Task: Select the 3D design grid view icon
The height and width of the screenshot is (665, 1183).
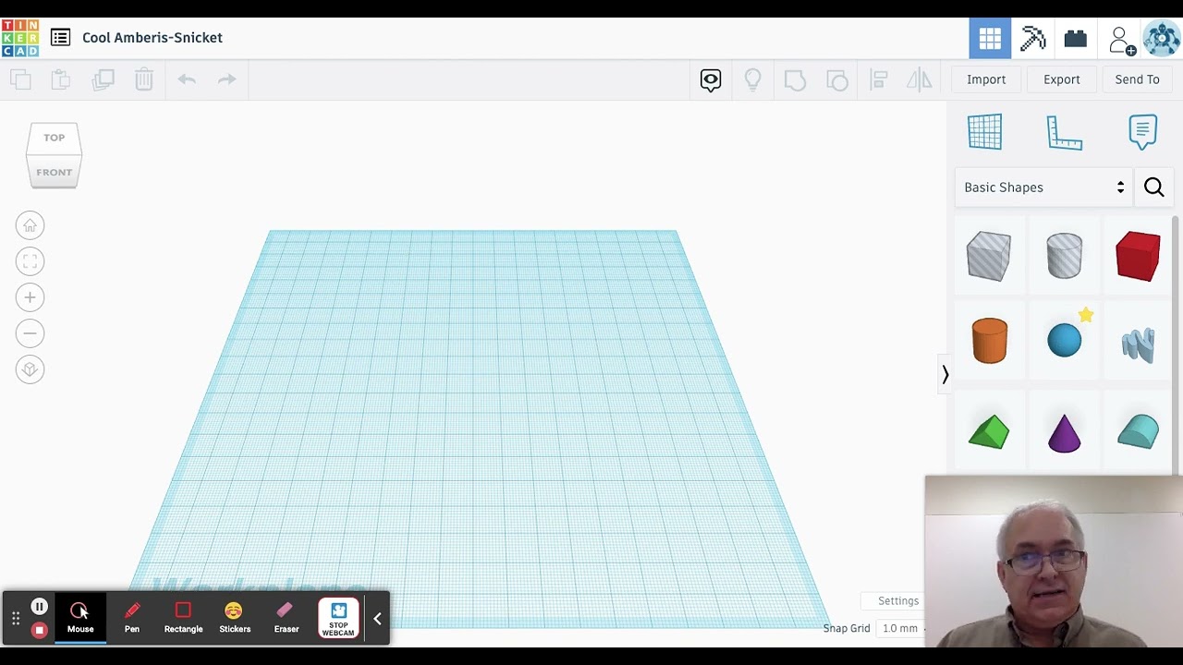Action: [990, 38]
